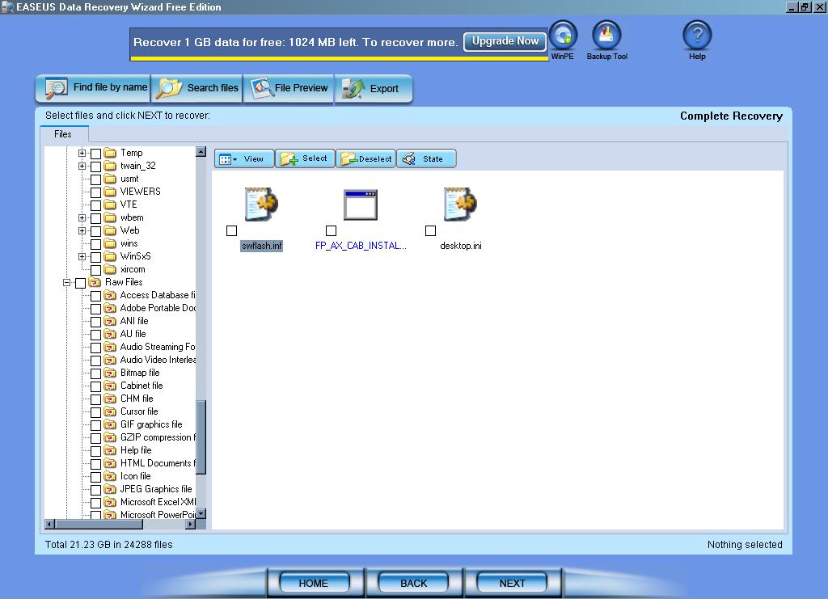This screenshot has height=599, width=828.
Task: Open the WinPE bootable disk tool
Action: (563, 36)
